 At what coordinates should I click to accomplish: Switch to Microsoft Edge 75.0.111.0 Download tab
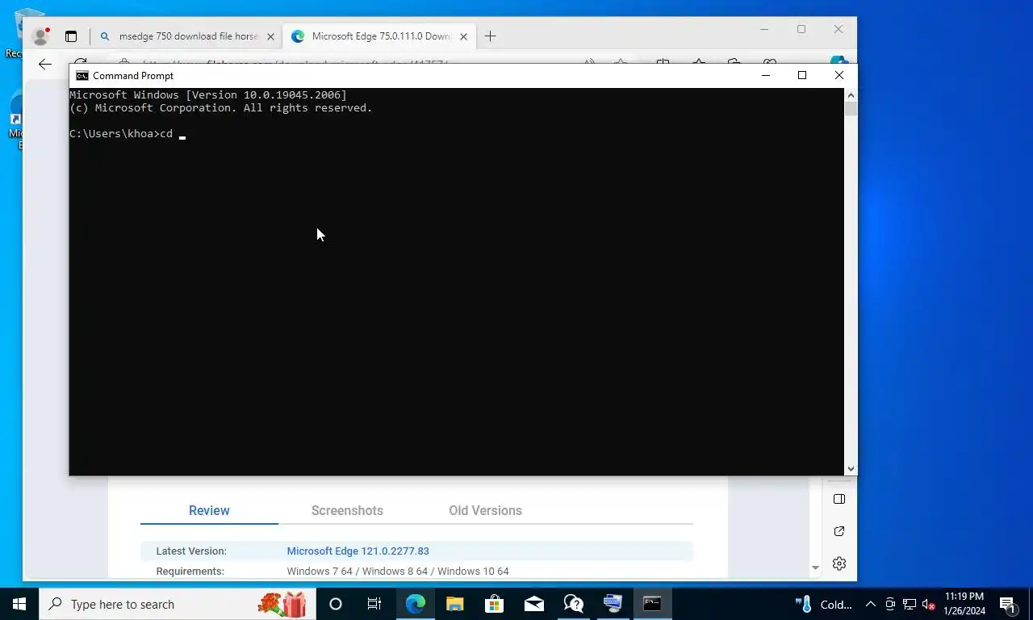(x=380, y=36)
